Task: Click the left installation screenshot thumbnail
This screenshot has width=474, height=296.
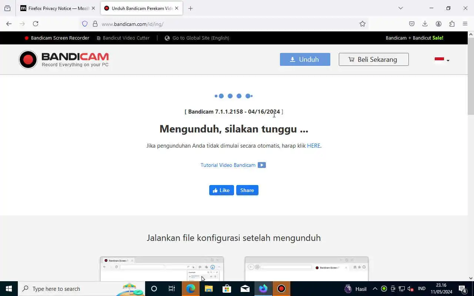Action: (x=162, y=269)
